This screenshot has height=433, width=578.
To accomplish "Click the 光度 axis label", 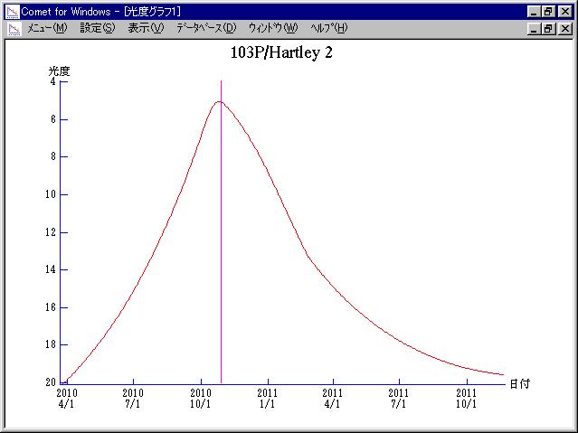I will pyautogui.click(x=59, y=71).
